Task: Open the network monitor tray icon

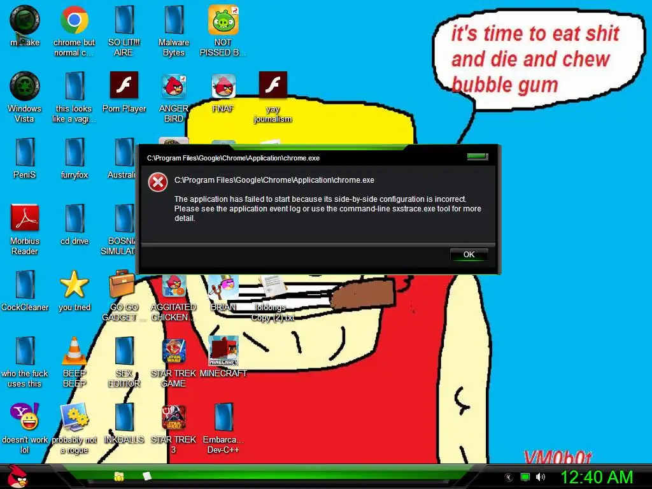Action: (525, 477)
